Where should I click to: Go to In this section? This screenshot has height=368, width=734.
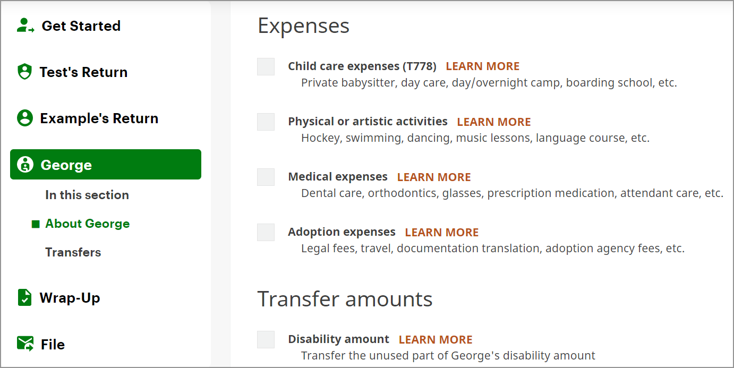[x=87, y=195]
